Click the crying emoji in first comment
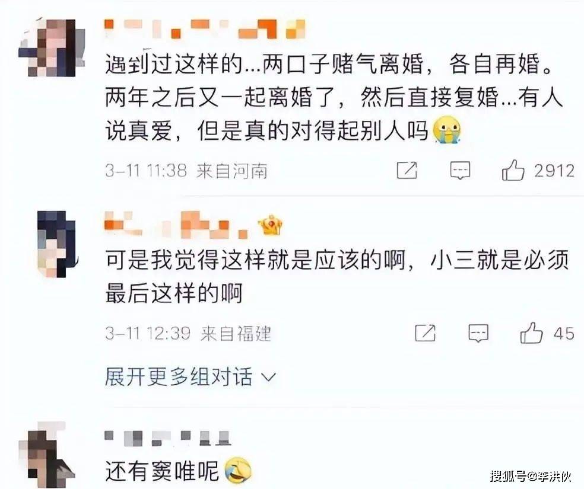The height and width of the screenshot is (489, 584). pyautogui.click(x=447, y=129)
